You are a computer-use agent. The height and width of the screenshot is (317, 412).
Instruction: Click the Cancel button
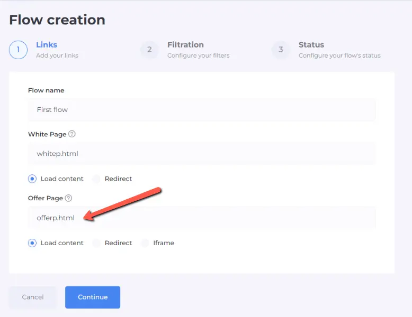(x=33, y=297)
